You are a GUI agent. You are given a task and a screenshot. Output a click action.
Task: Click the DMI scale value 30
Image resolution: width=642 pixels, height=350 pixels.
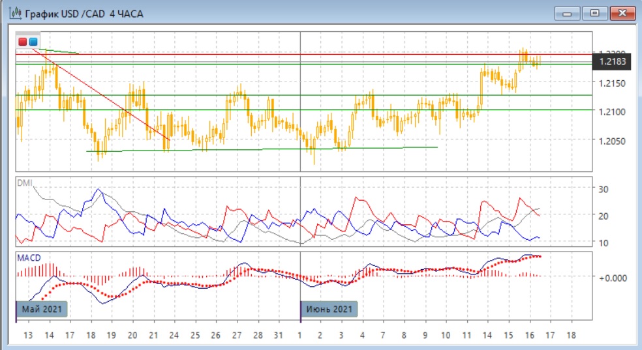[604, 189]
